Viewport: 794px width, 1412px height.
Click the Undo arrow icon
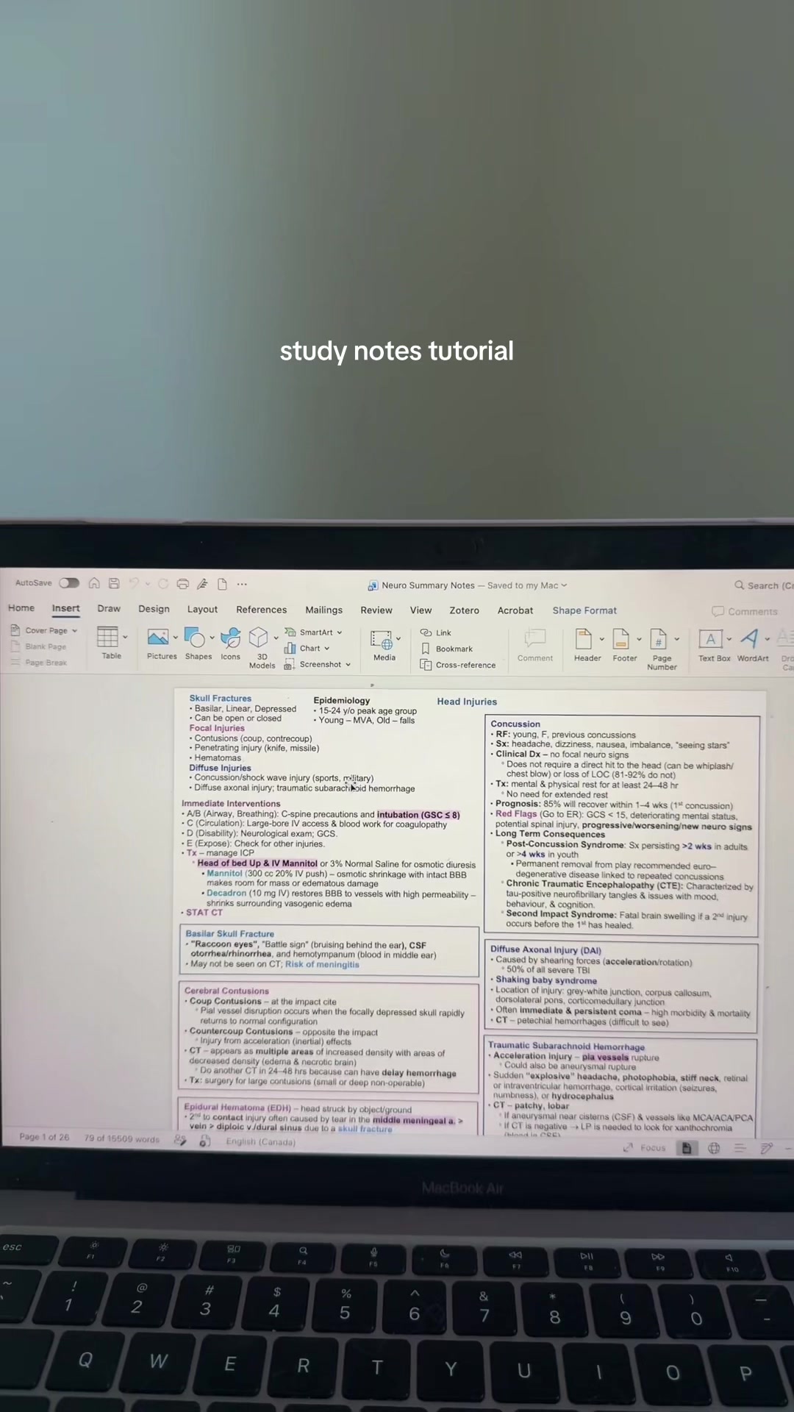pyautogui.click(x=134, y=583)
